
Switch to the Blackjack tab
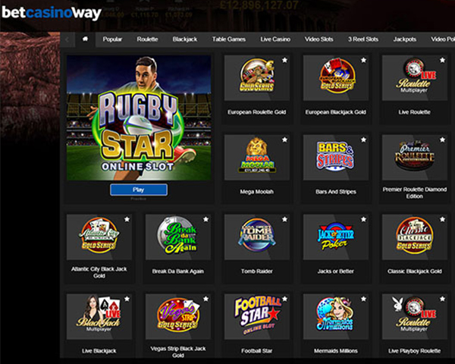pyautogui.click(x=185, y=39)
